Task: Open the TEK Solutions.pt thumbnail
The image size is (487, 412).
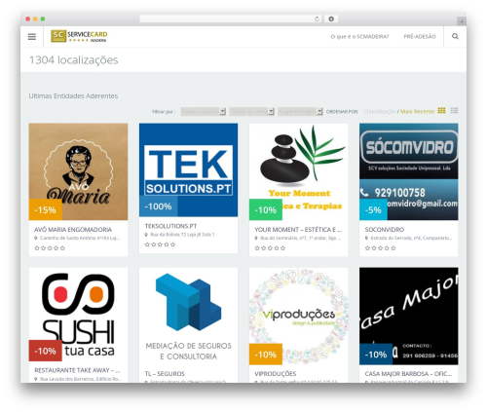Action: click(x=188, y=169)
